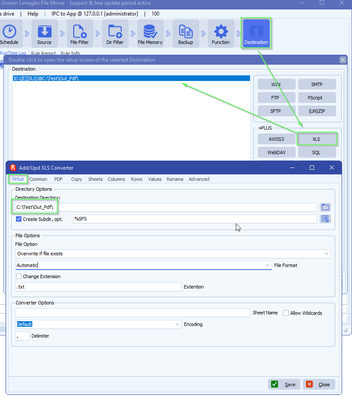
Task: Click the Destination toolbar icon
Action: tap(256, 33)
